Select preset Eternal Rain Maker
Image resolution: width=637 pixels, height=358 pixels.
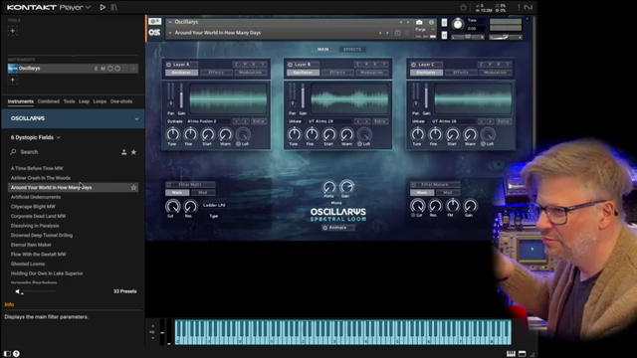pos(31,245)
